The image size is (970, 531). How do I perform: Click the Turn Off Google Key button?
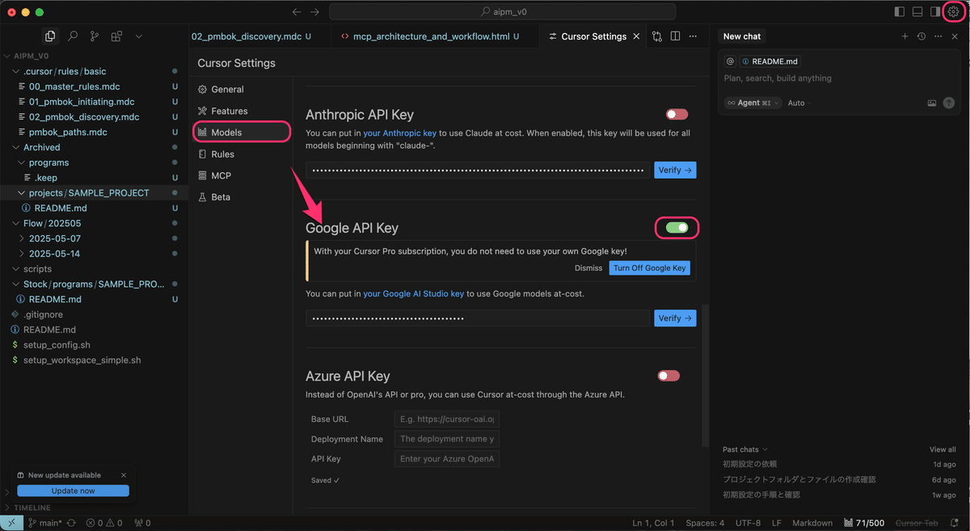(x=649, y=268)
